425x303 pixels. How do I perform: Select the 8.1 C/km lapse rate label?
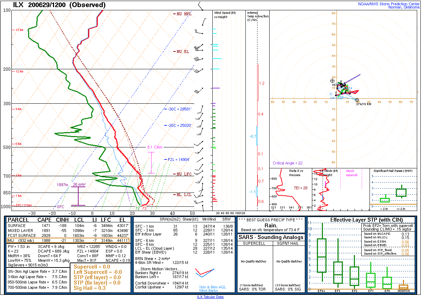[x=155, y=147]
